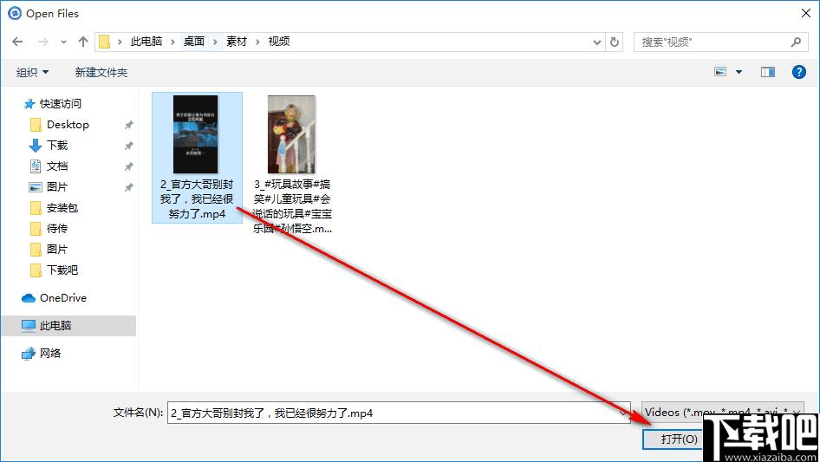Image resolution: width=820 pixels, height=462 pixels.
Task: Open the Videos file type filter dropdown
Action: [x=723, y=413]
